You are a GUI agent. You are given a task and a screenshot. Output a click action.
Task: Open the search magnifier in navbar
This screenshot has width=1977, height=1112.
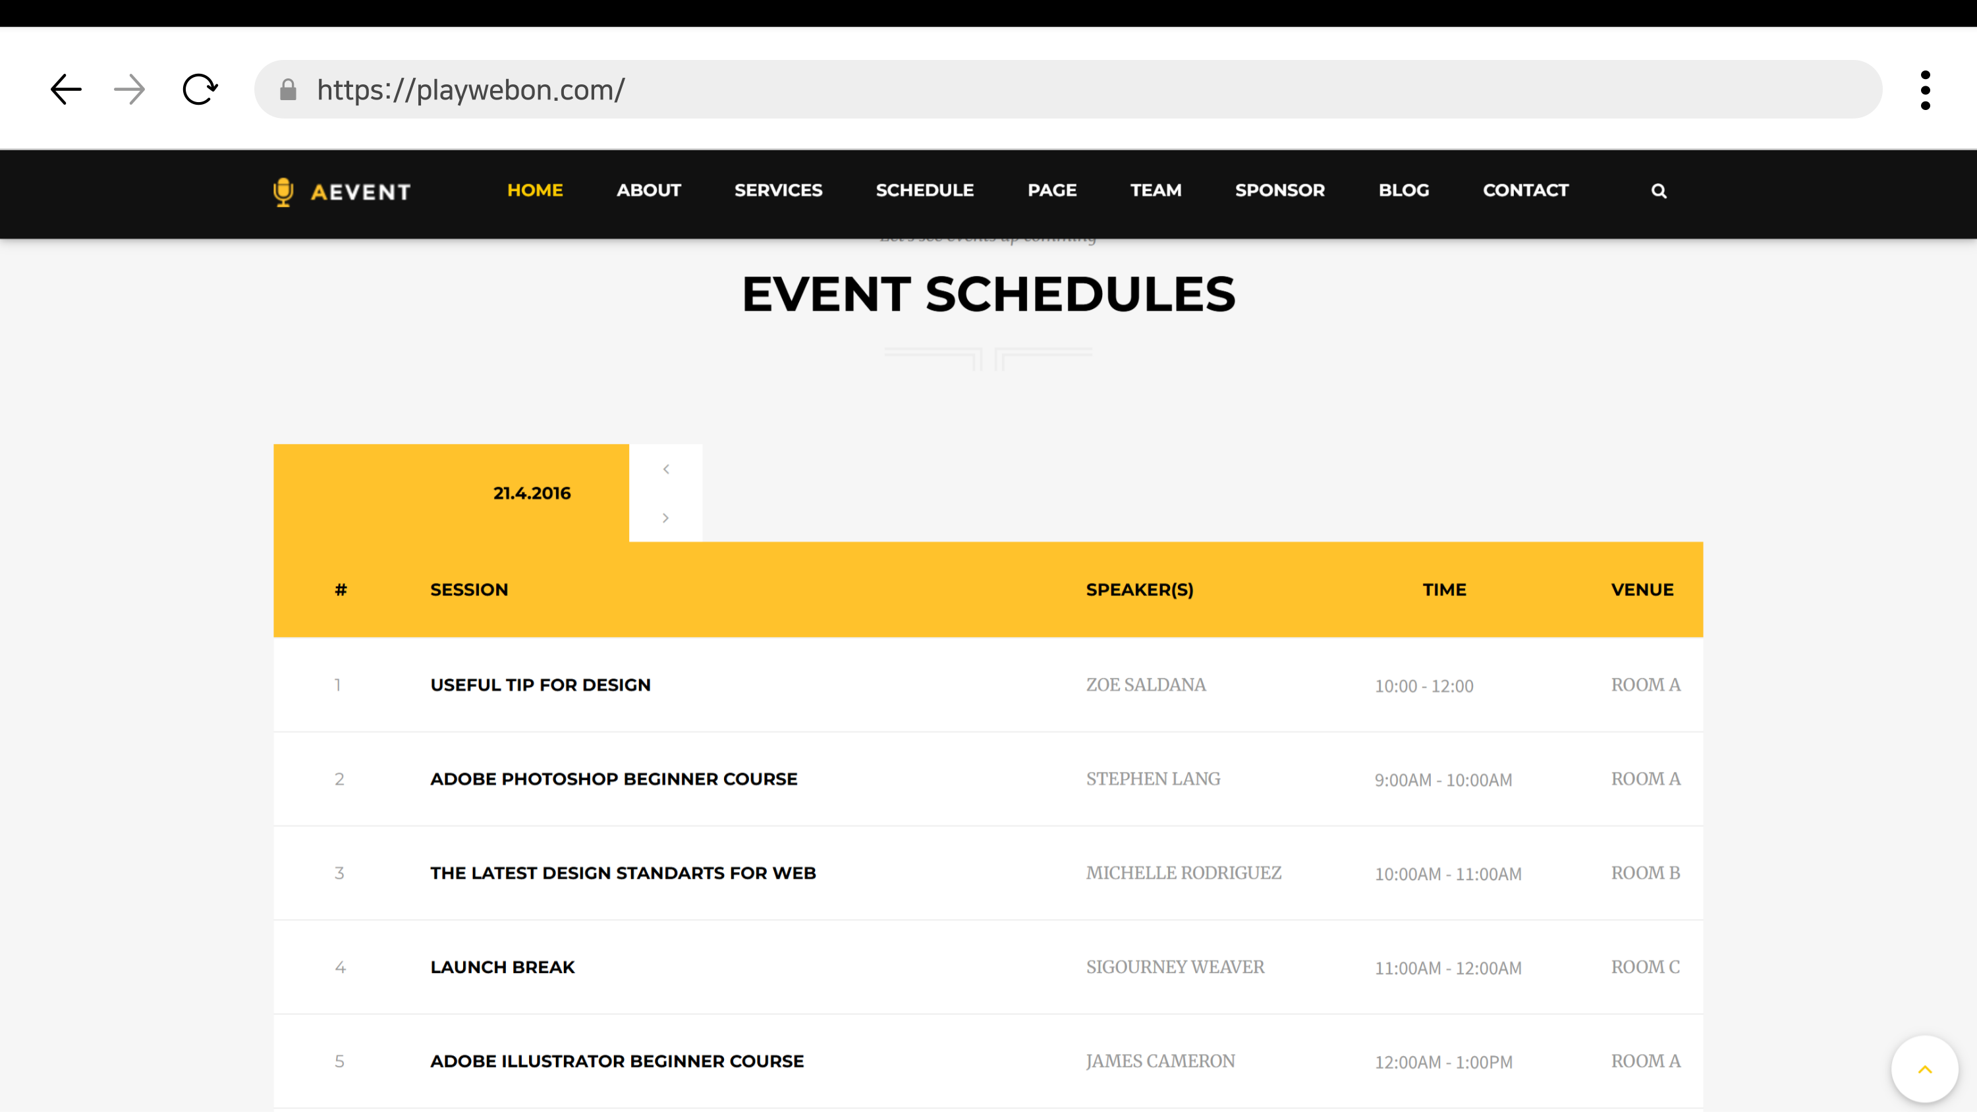pos(1659,191)
